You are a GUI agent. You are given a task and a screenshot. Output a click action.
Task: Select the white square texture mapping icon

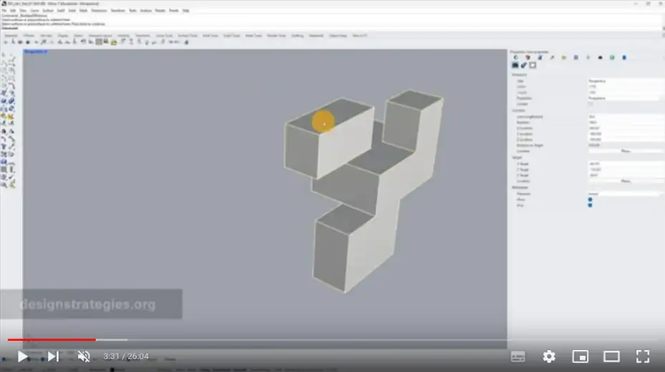[533, 65]
